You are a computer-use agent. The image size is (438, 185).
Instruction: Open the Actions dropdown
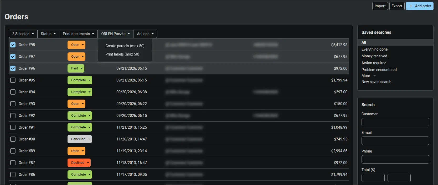click(x=145, y=34)
